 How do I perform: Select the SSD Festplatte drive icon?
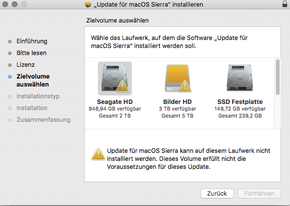[240, 78]
